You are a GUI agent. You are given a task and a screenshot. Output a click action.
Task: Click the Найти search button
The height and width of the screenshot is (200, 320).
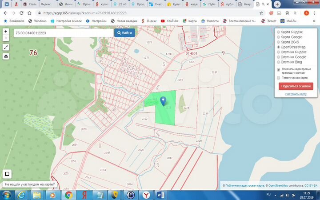point(124,32)
